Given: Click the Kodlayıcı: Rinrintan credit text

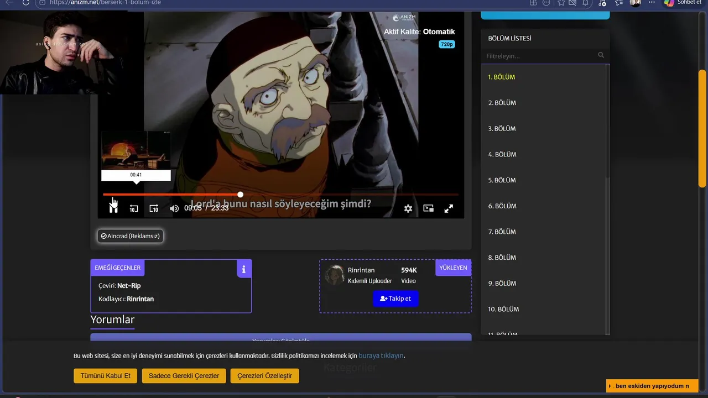Looking at the screenshot, I should coord(126,299).
